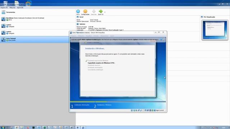Click step 1 Coletando informações label

pos(82,105)
